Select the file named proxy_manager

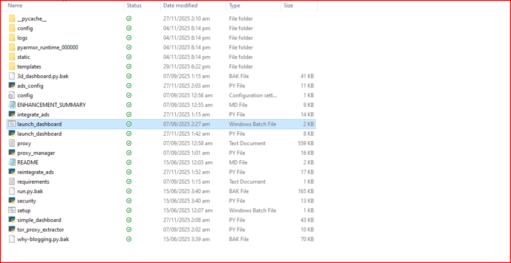(36, 153)
